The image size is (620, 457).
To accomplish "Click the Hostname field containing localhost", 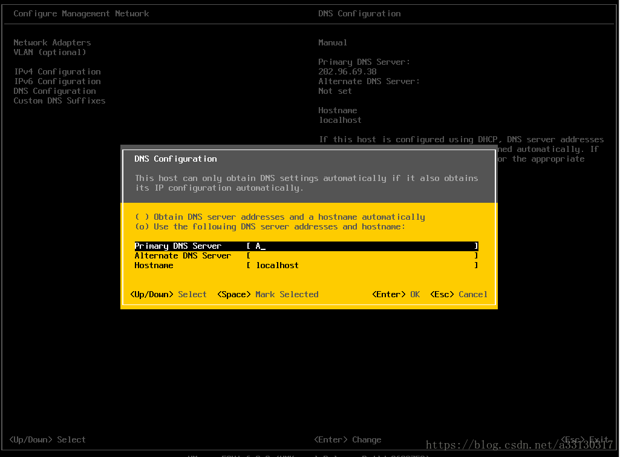I will (x=363, y=266).
